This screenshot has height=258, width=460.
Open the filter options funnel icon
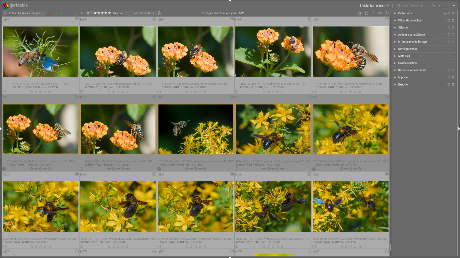(x=5, y=13)
